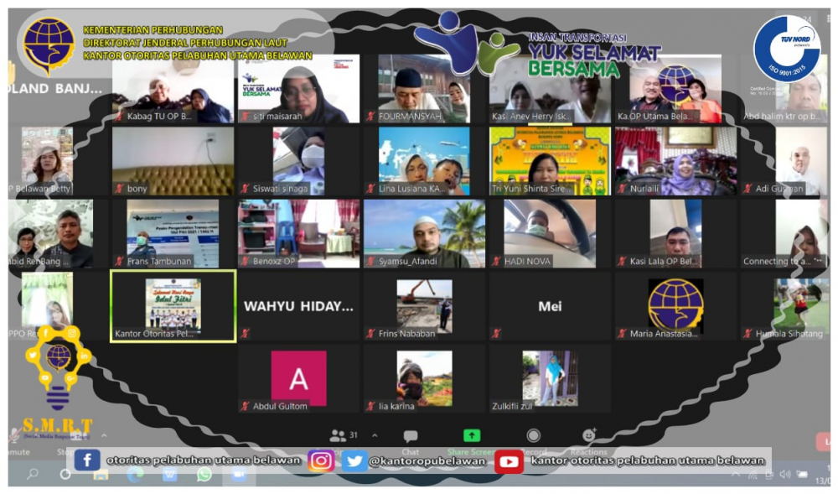Screen dimensions: 838x494
Task: Select highlighted Kantor Otoritas Pel... tile
Action: [173, 306]
